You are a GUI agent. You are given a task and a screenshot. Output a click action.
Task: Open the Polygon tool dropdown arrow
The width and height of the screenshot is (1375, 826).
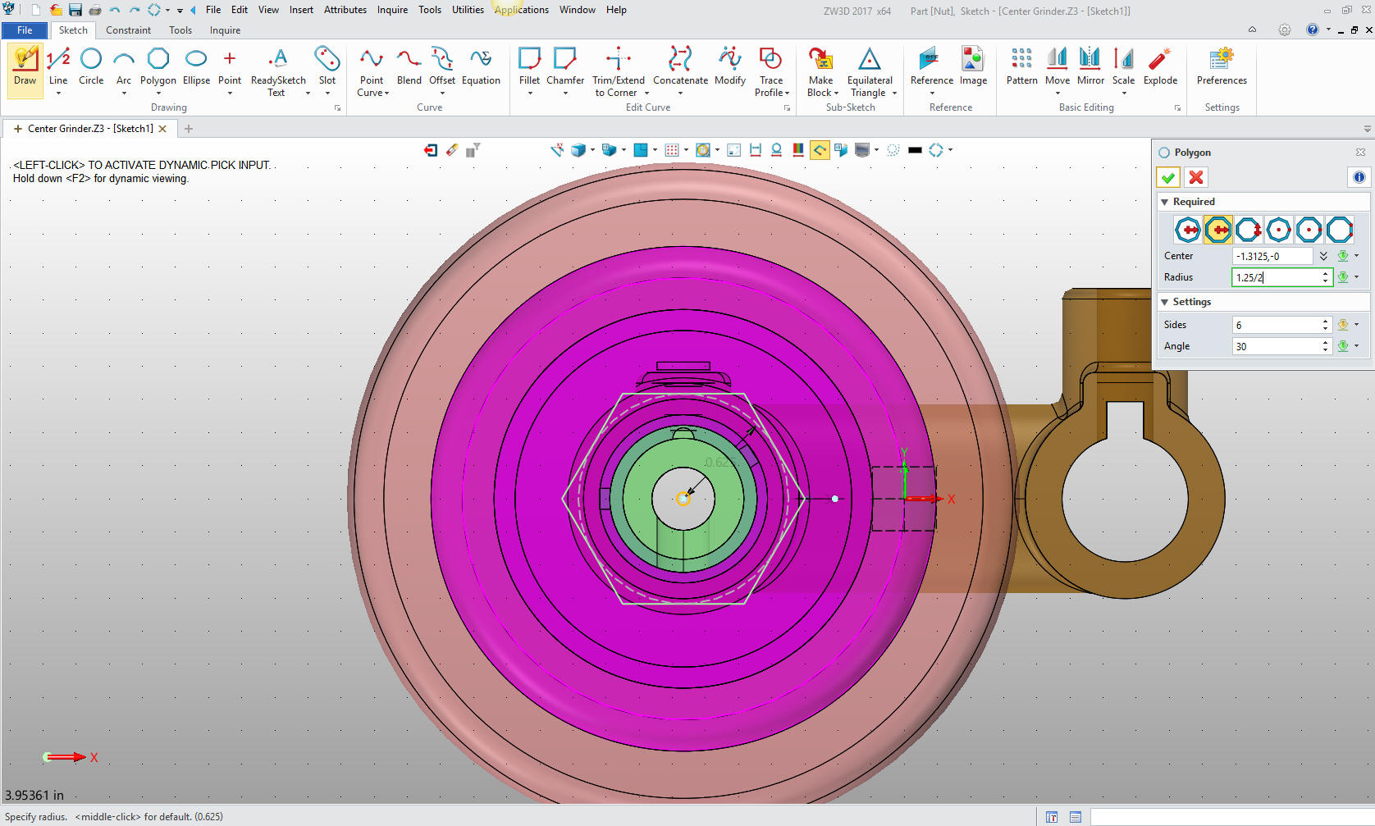pyautogui.click(x=158, y=94)
